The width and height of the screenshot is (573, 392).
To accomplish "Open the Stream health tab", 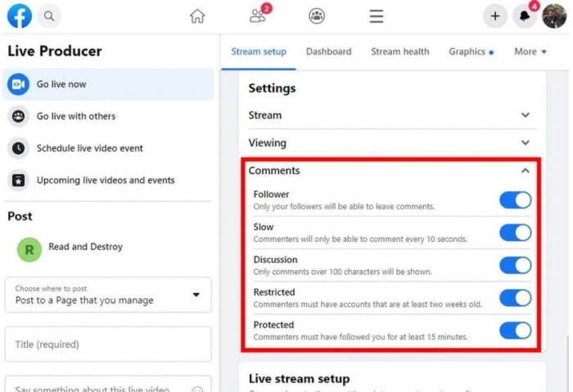I will coord(400,52).
